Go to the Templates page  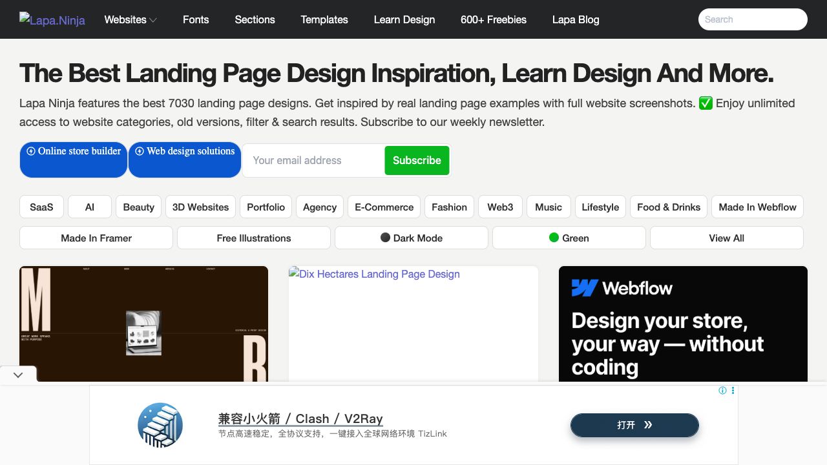coord(324,19)
